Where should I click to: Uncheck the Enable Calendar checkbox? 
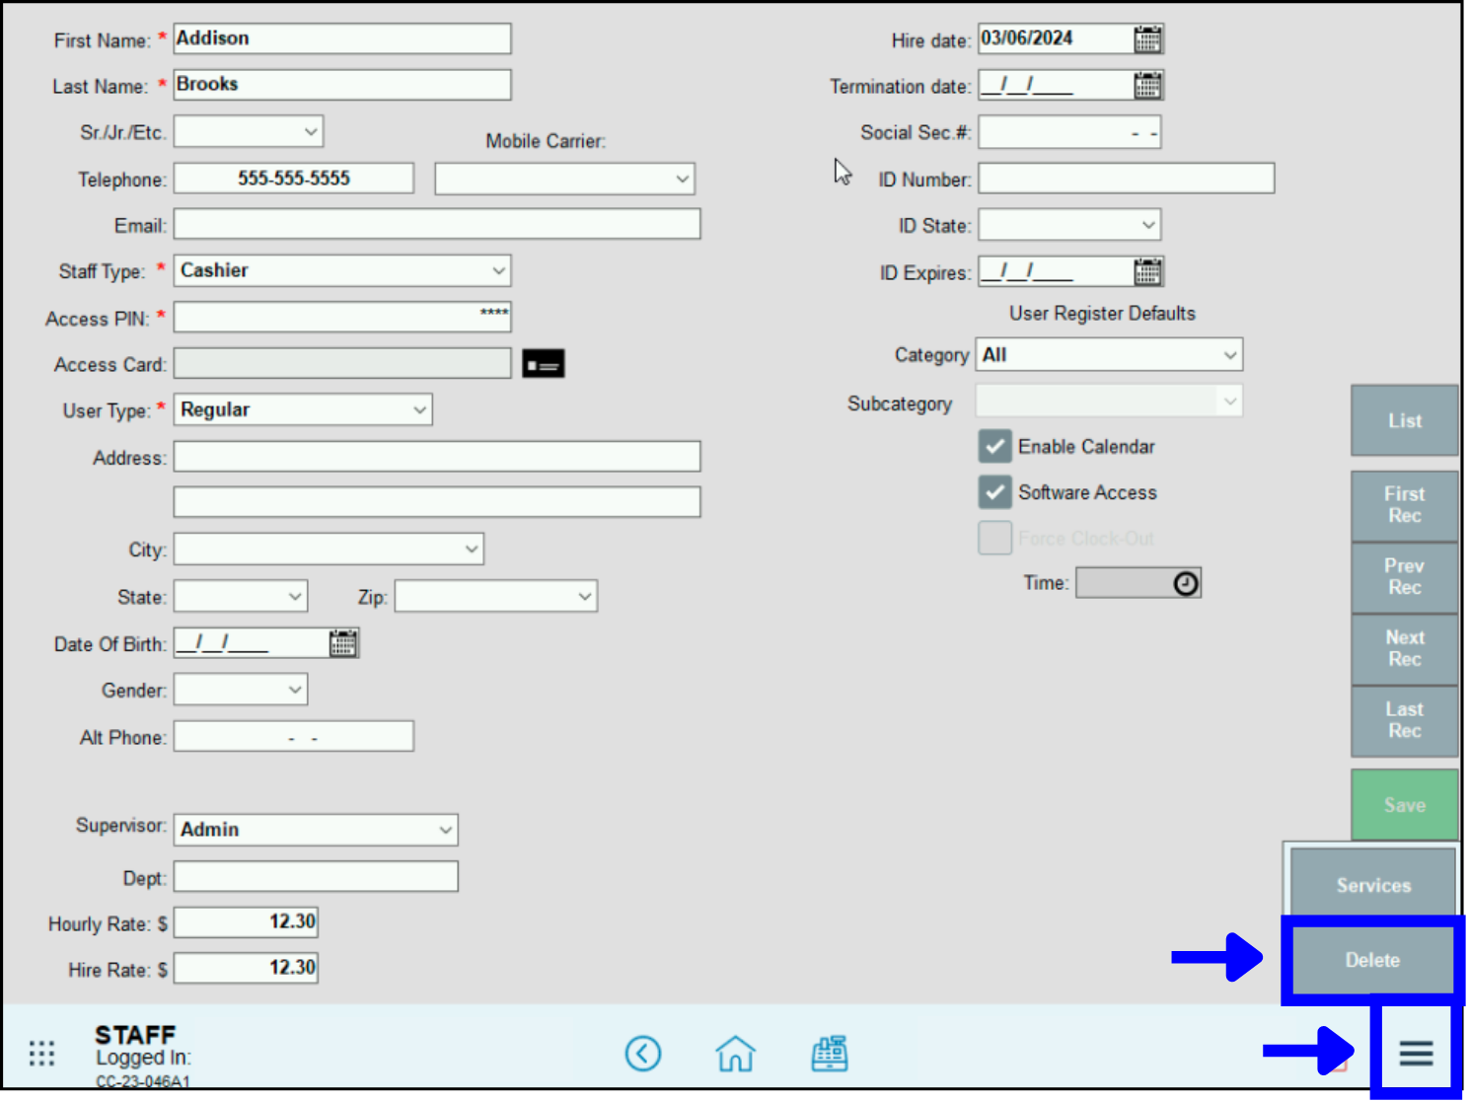994,447
